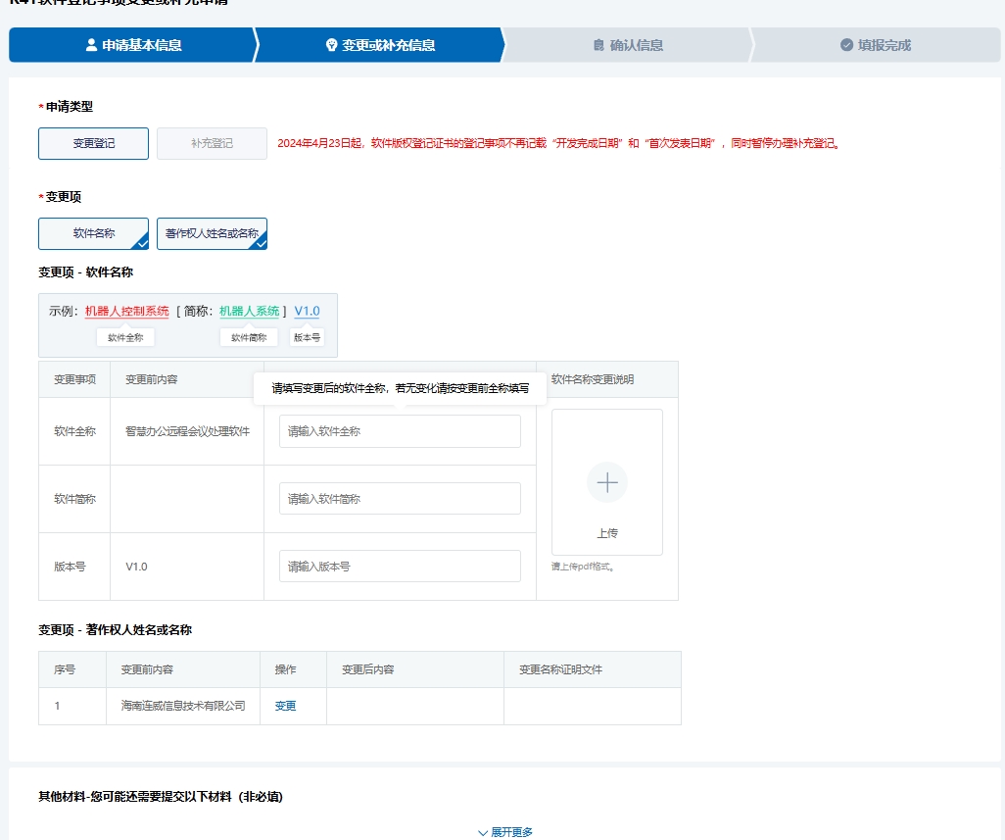This screenshot has height=840, width=1005.
Task: Click the 软件全称 tag under the example
Action: point(125,337)
